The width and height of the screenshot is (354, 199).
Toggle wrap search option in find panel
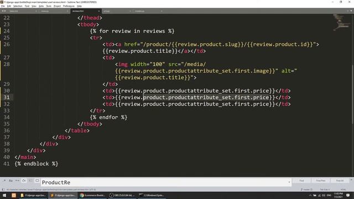(24, 181)
